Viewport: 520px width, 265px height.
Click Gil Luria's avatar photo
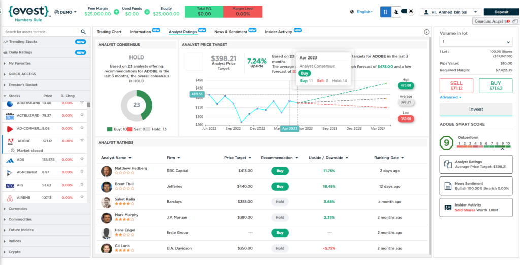pos(107,248)
